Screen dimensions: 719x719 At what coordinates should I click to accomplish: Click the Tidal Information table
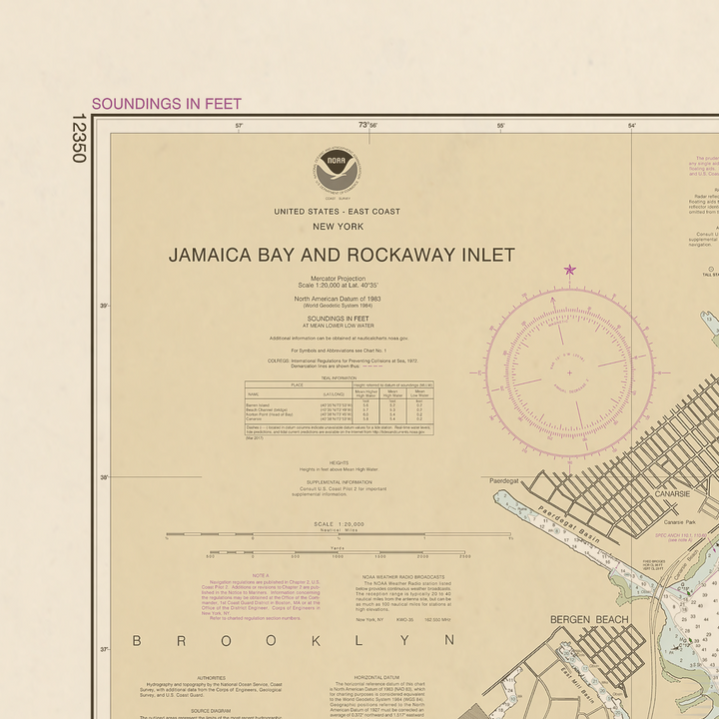[x=340, y=407]
